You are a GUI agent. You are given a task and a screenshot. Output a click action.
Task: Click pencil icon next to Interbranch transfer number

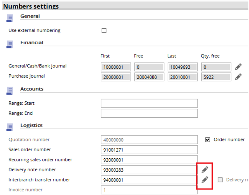pos(205,180)
